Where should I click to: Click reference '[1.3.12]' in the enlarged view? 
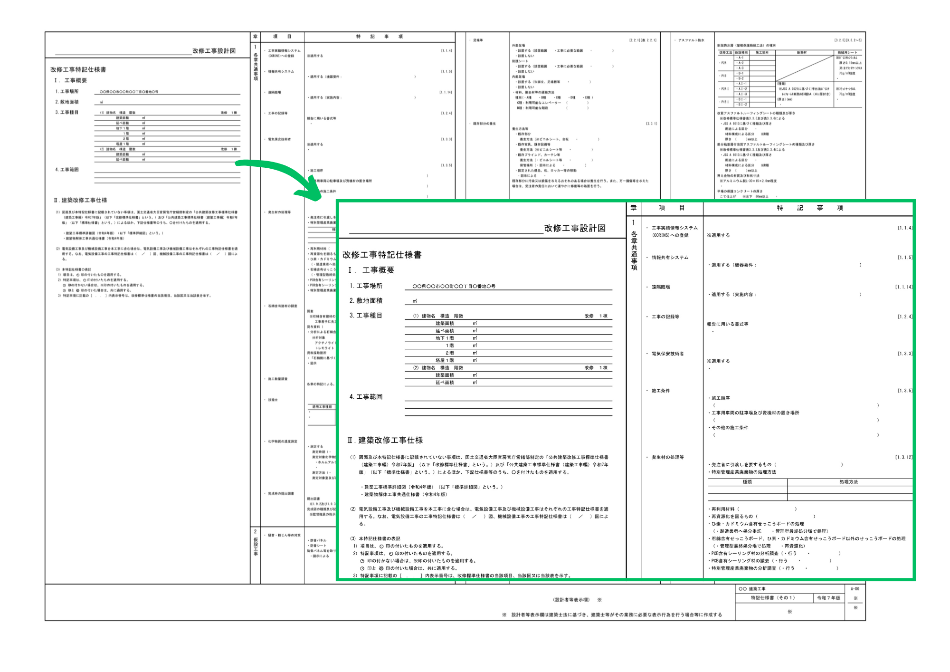[904, 457]
